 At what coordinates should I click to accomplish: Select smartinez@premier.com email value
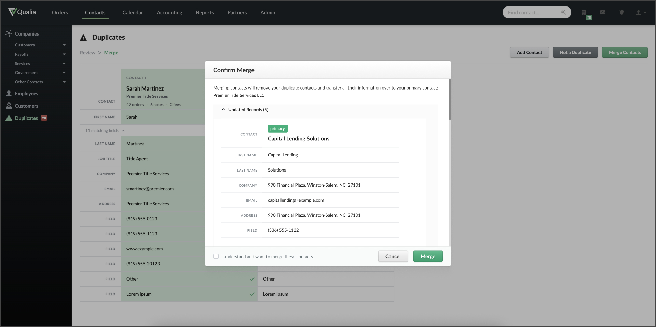pos(150,189)
